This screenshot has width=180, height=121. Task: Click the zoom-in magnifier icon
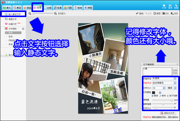[56, 13]
